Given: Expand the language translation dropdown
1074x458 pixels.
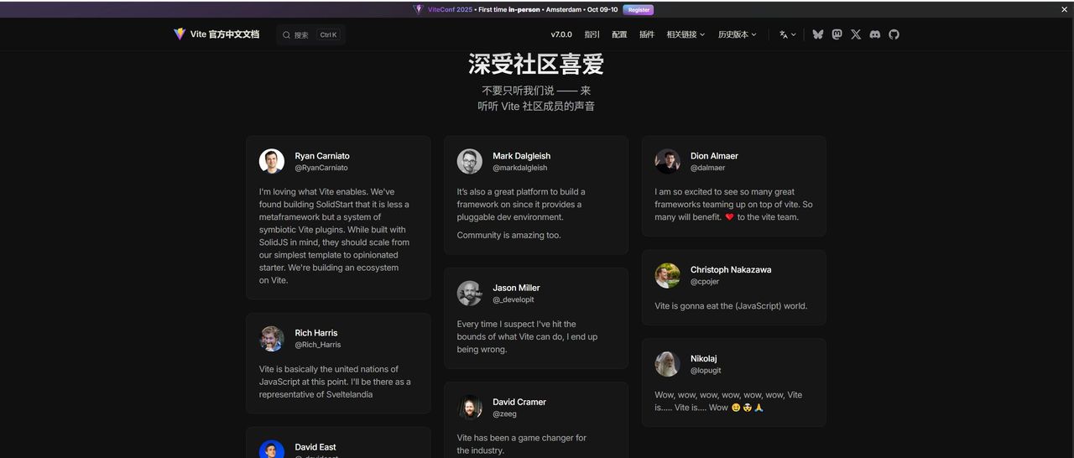Looking at the screenshot, I should click(787, 34).
